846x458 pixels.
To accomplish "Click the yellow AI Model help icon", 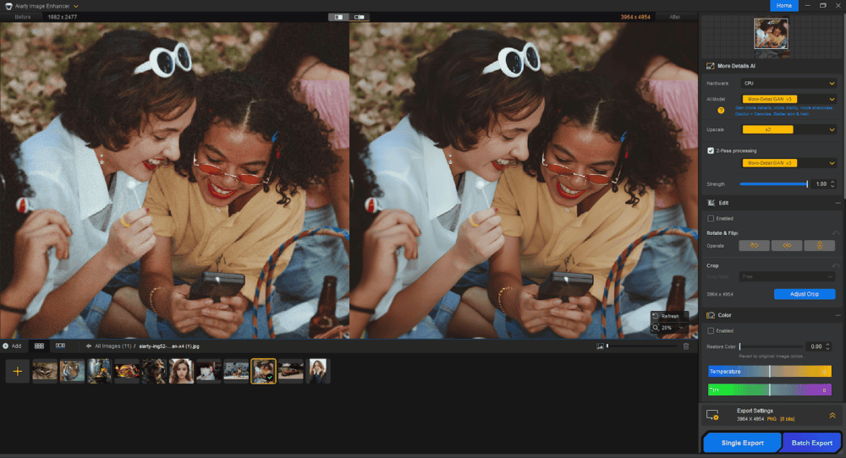I will 721,110.
